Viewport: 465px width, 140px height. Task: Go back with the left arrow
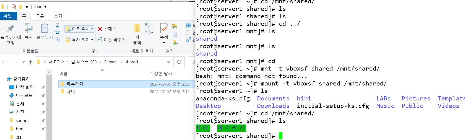coord(4,62)
